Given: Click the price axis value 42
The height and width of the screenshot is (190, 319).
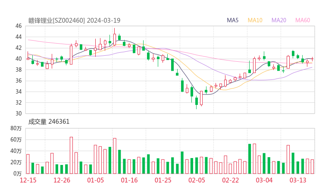Looking at the screenshot, I should (19, 48).
